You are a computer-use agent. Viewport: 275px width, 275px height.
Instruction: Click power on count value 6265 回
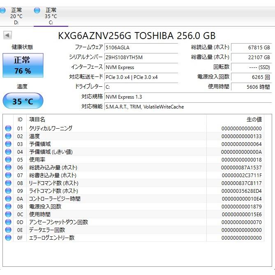pos(251,77)
